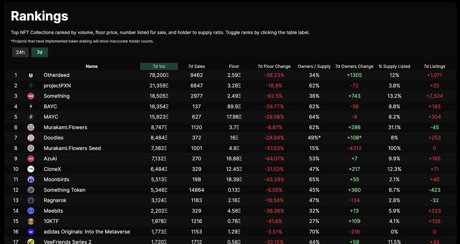Open the 10KTF collection name
The width and height of the screenshot is (460, 244).
(52, 221)
